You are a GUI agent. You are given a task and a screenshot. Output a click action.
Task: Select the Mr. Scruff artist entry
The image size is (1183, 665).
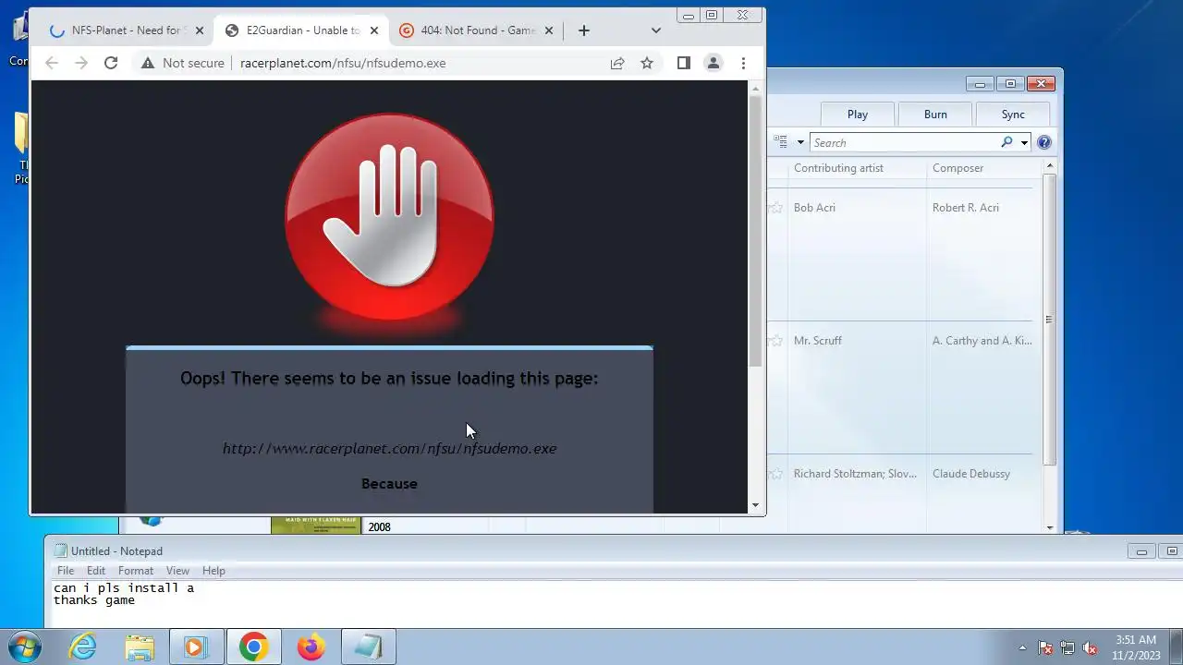click(x=818, y=341)
